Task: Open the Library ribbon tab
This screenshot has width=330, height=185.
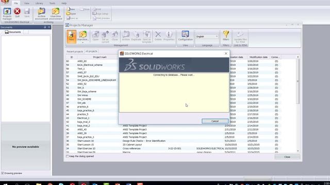Action: pyautogui.click(x=39, y=3)
